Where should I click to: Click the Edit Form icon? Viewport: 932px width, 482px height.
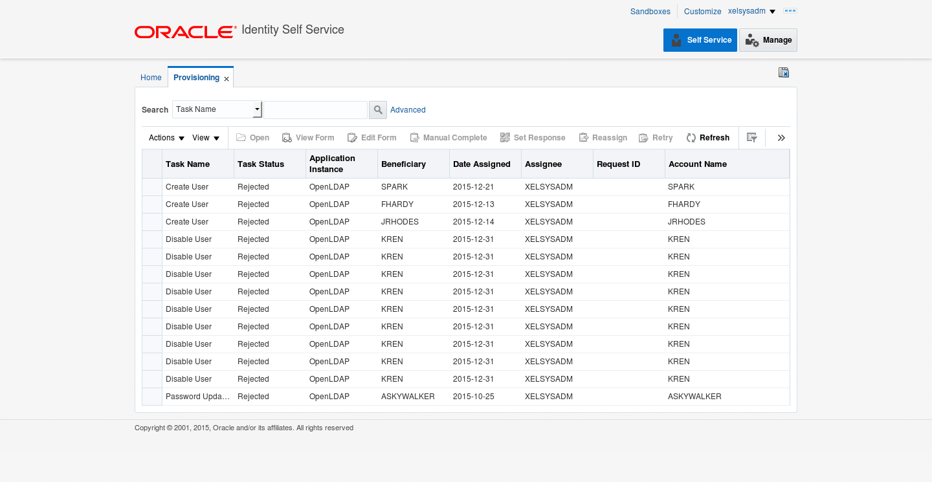point(372,137)
